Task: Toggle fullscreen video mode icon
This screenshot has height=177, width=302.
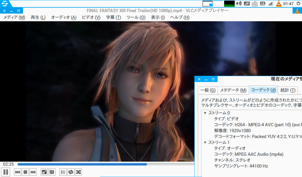Action: pyautogui.click(x=44, y=172)
